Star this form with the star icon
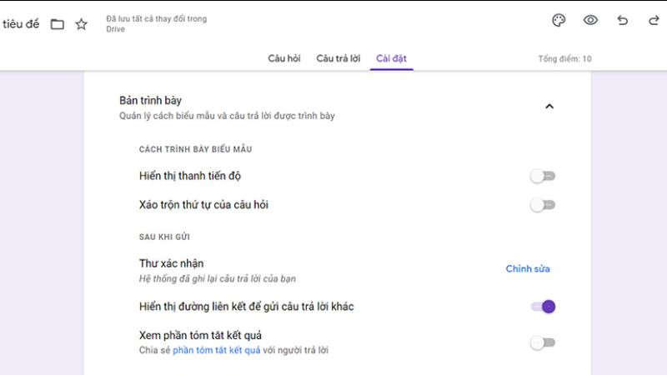This screenshot has height=375, width=667. tap(81, 24)
